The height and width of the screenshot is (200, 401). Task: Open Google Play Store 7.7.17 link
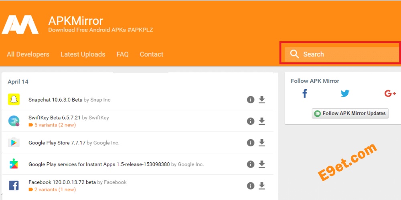click(x=57, y=143)
